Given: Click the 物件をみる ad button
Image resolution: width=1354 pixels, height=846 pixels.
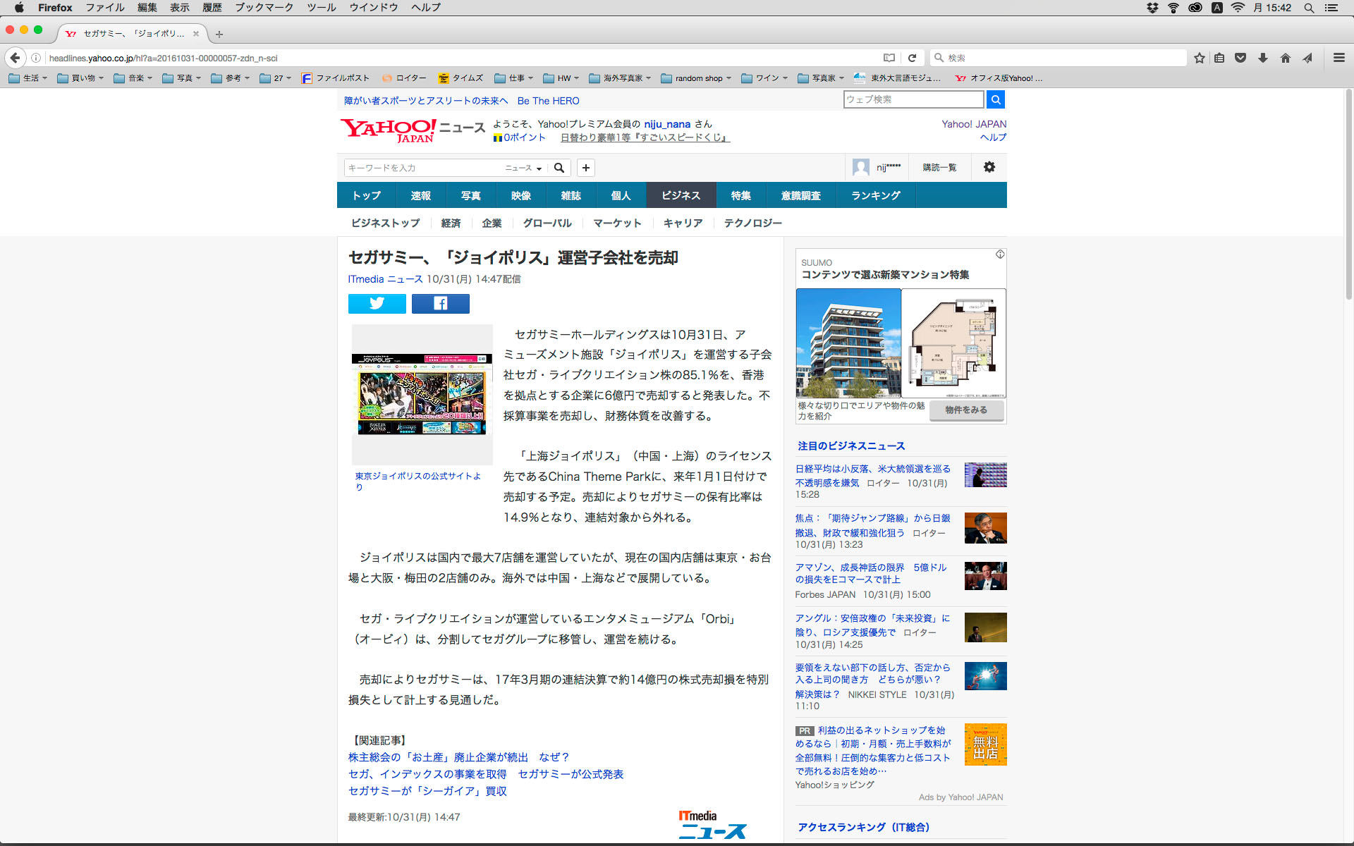Looking at the screenshot, I should [965, 410].
